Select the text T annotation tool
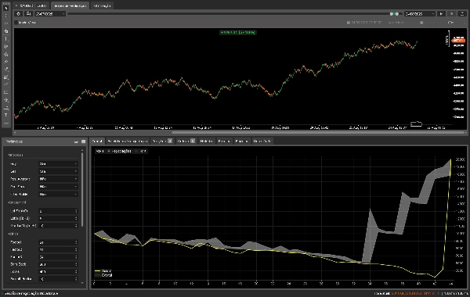The height and width of the screenshot is (297, 470). point(6,115)
